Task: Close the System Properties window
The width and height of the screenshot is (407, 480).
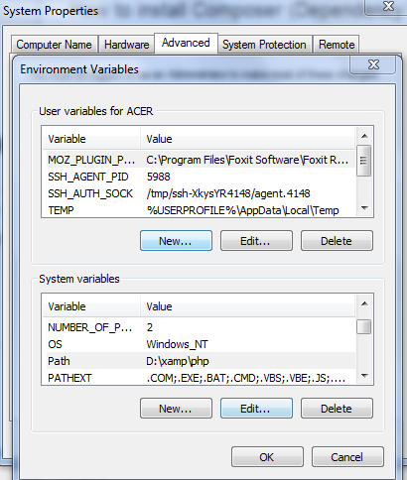Action: tap(387, 7)
